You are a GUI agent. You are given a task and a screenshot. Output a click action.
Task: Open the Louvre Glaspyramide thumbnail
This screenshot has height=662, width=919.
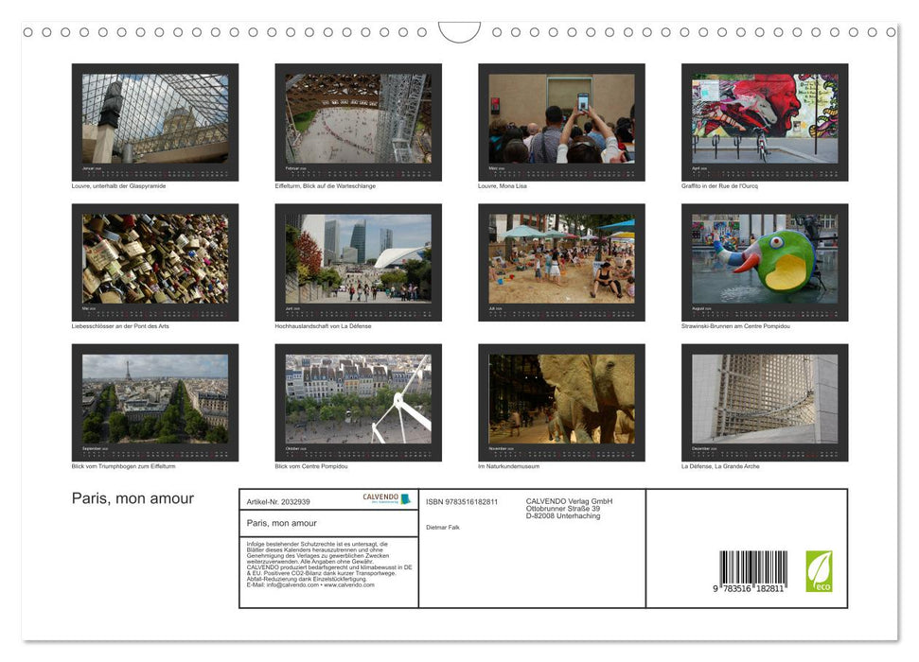pyautogui.click(x=155, y=118)
